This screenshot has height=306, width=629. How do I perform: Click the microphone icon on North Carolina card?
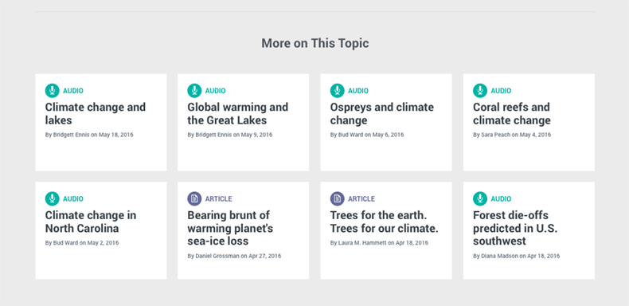coord(52,198)
